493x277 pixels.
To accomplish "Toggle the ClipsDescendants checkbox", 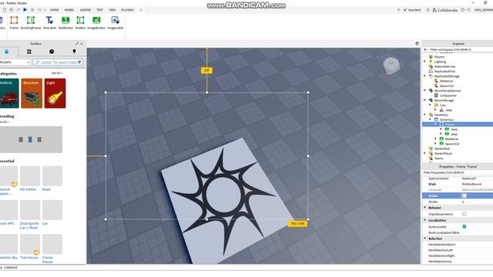I will 464,214.
